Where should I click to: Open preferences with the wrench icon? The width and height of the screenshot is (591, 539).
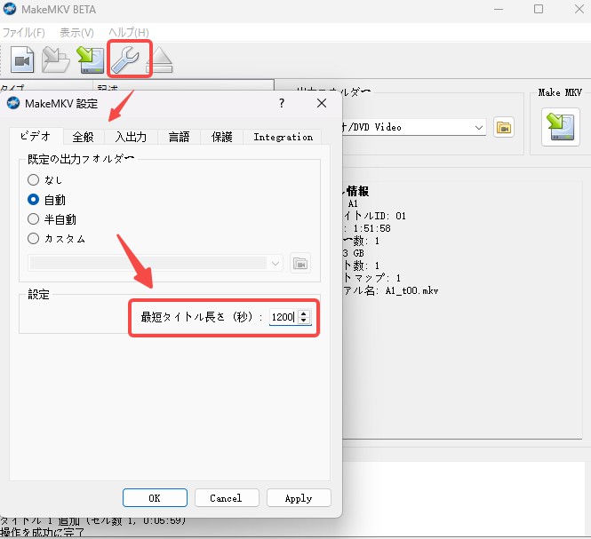click(126, 59)
